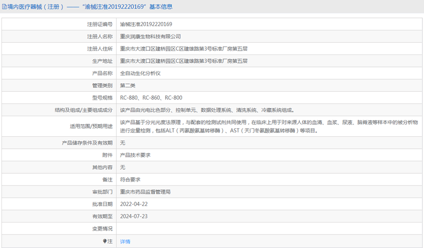Click the lightbulb icon beside 注

click(x=105, y=241)
